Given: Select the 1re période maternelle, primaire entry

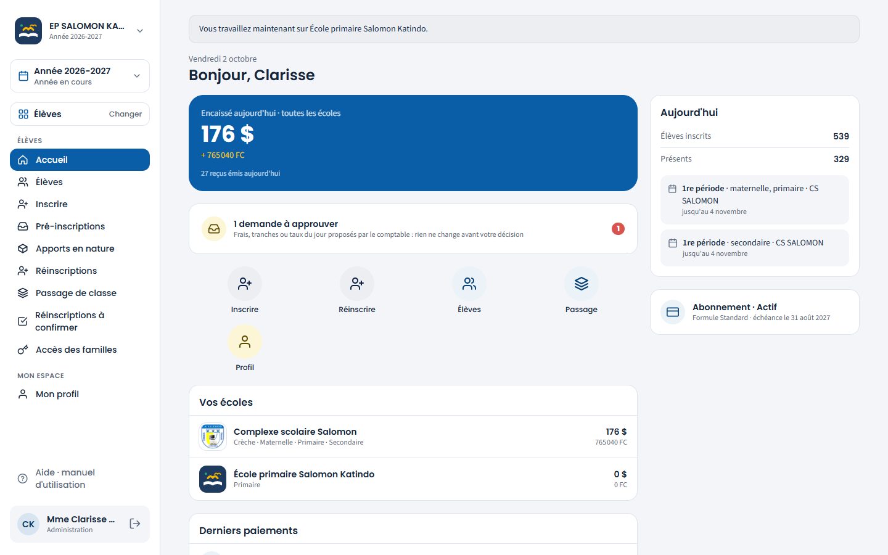Looking at the screenshot, I should 755,200.
